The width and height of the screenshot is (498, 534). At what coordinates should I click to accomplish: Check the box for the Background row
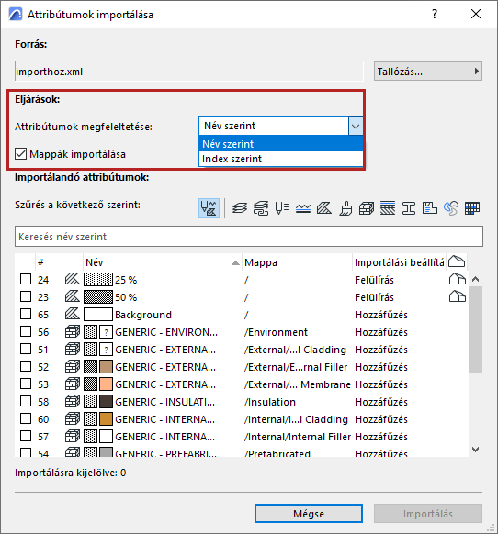(x=26, y=314)
